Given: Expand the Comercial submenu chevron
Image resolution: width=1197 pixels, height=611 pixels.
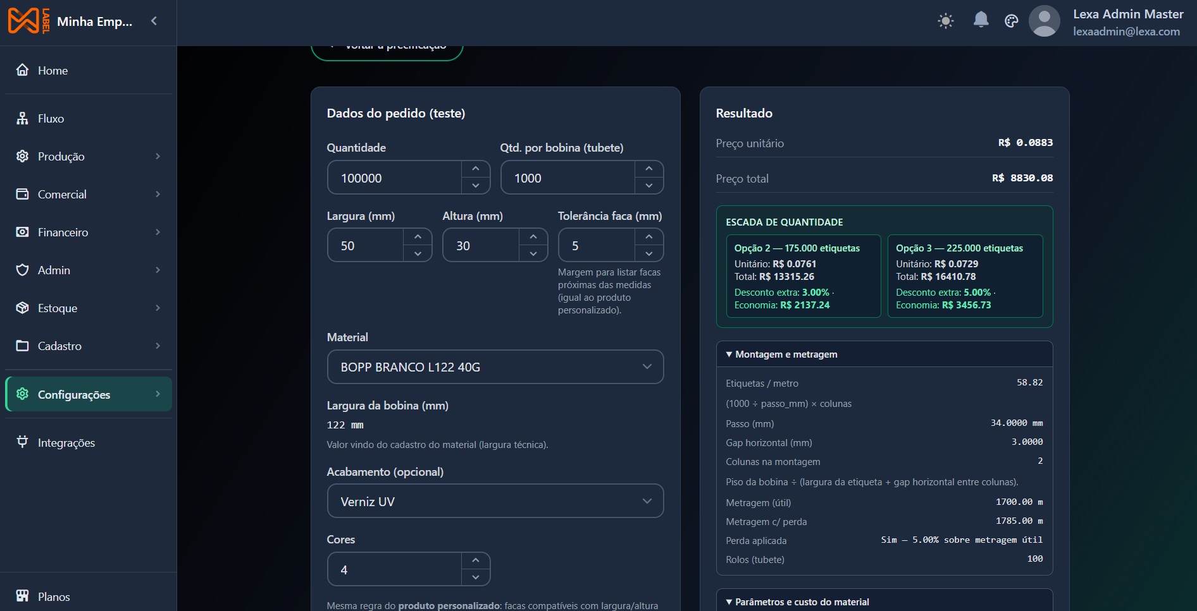Looking at the screenshot, I should [x=158, y=194].
